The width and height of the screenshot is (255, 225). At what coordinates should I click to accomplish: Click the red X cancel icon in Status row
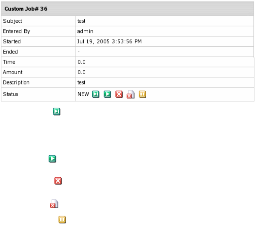[x=119, y=94]
